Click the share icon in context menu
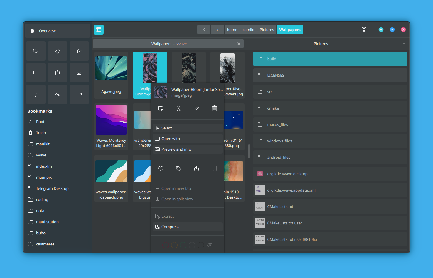Viewport: 433px width, 278px height. coord(197,168)
